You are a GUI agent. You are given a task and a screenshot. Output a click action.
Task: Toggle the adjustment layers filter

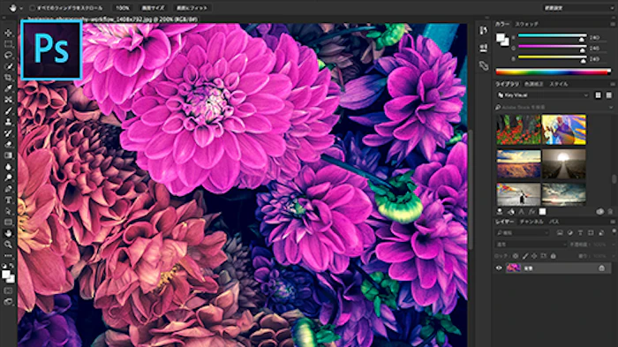pos(570,233)
